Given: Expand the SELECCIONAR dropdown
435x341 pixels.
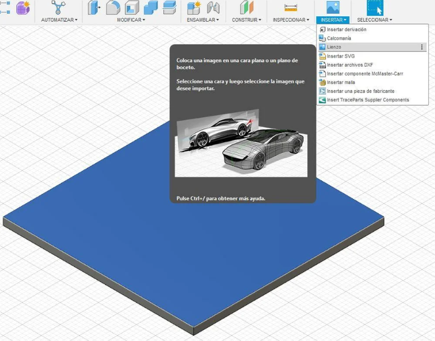Looking at the screenshot, I should (375, 20).
